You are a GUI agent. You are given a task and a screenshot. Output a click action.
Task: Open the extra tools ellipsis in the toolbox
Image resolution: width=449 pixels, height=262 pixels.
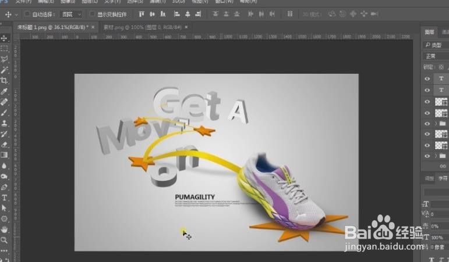point(4,250)
